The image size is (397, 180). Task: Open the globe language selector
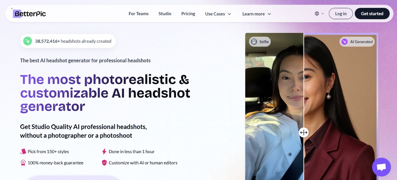click(x=320, y=13)
